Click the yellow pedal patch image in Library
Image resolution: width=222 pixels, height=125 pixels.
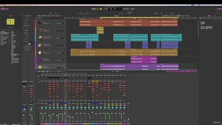(x=10, y=22)
